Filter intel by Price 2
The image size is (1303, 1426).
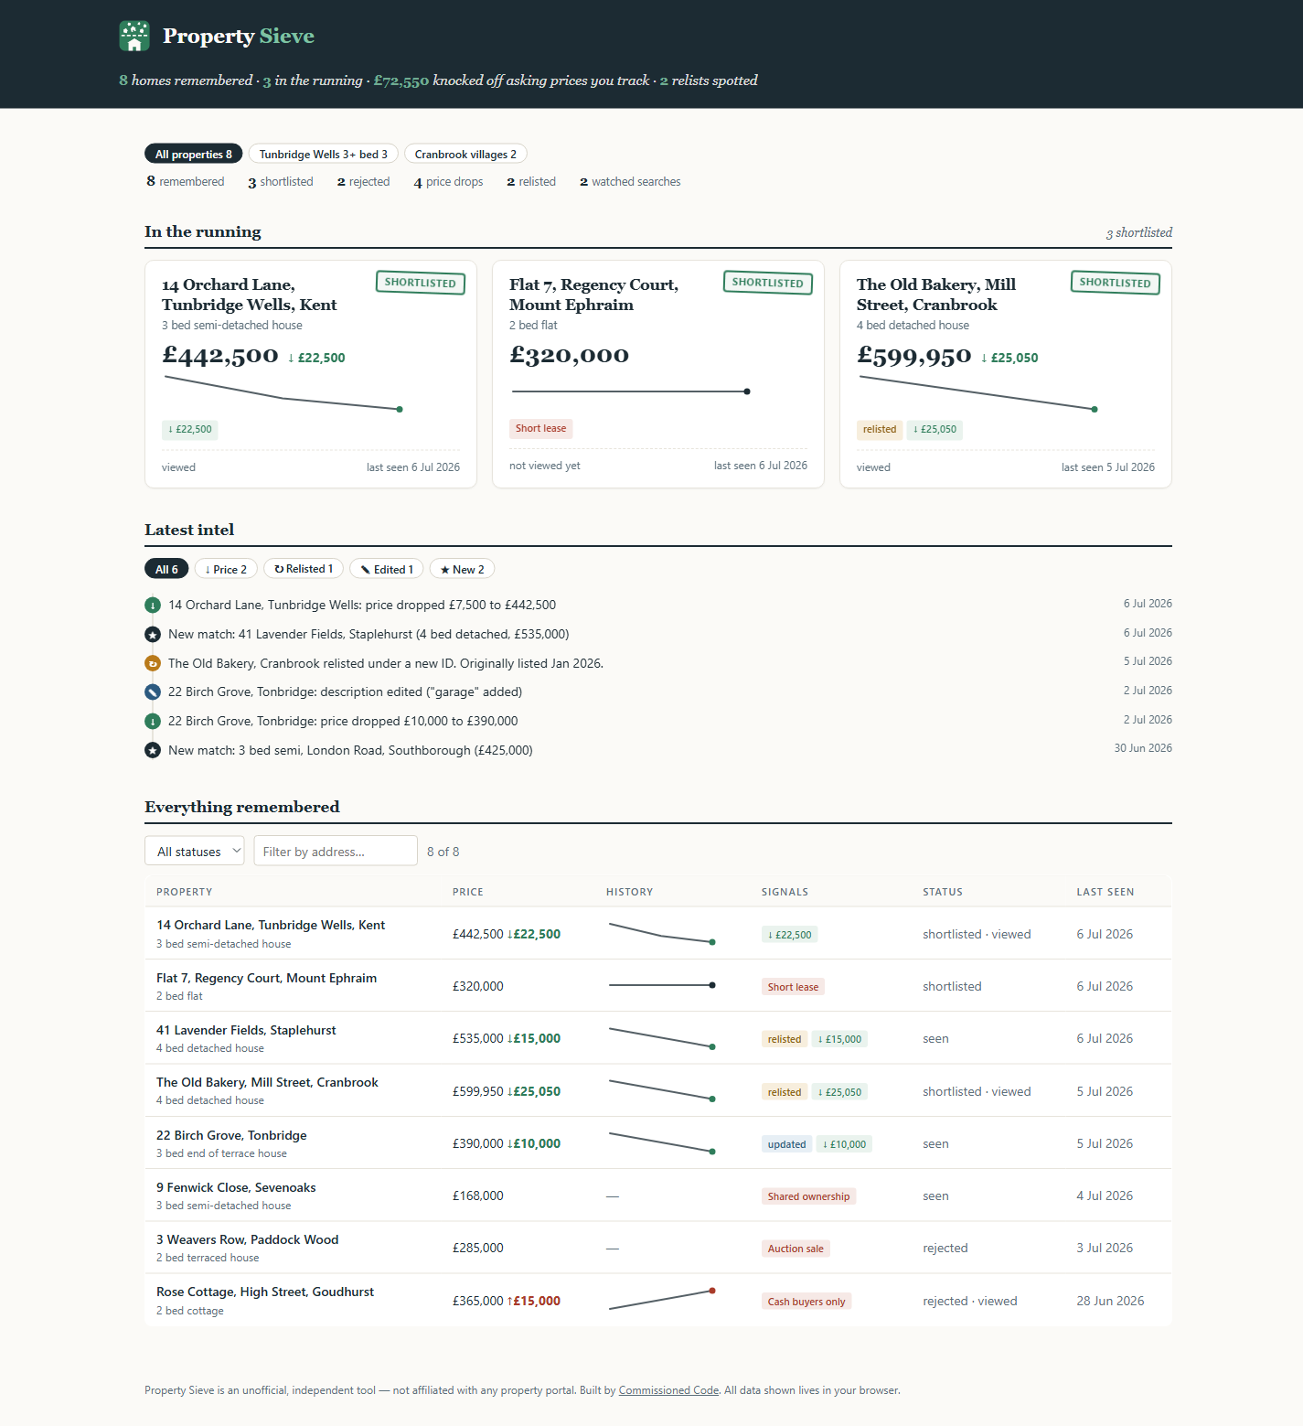pyautogui.click(x=226, y=569)
